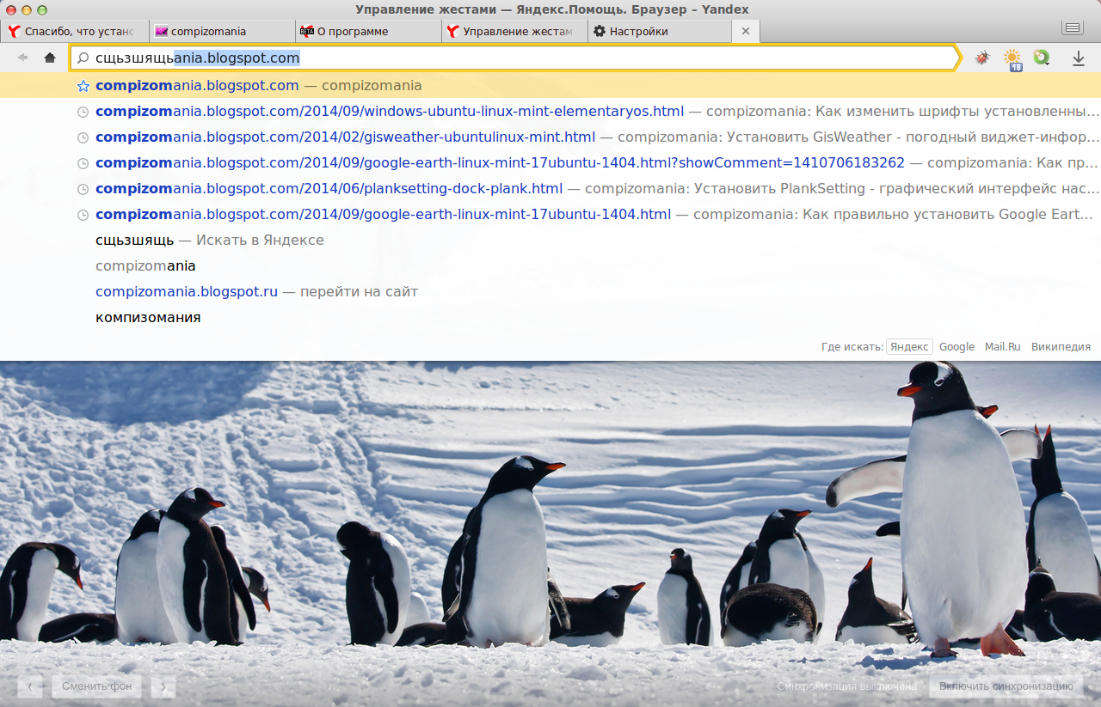Open the "О программе" tab
1101x707 pixels.
[368, 31]
